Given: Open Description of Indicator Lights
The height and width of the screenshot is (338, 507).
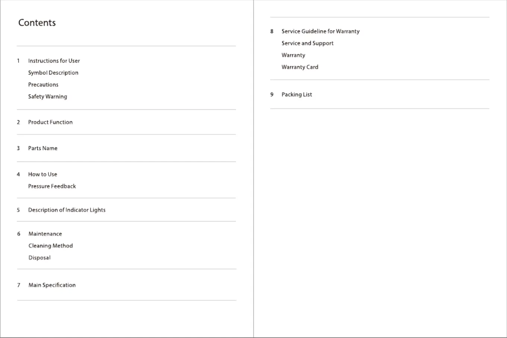Looking at the screenshot, I should [x=67, y=210].
